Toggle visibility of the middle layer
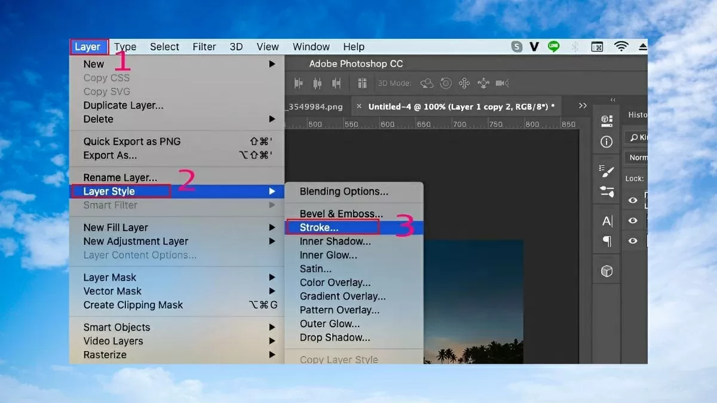Image resolution: width=717 pixels, height=403 pixels. [x=633, y=220]
